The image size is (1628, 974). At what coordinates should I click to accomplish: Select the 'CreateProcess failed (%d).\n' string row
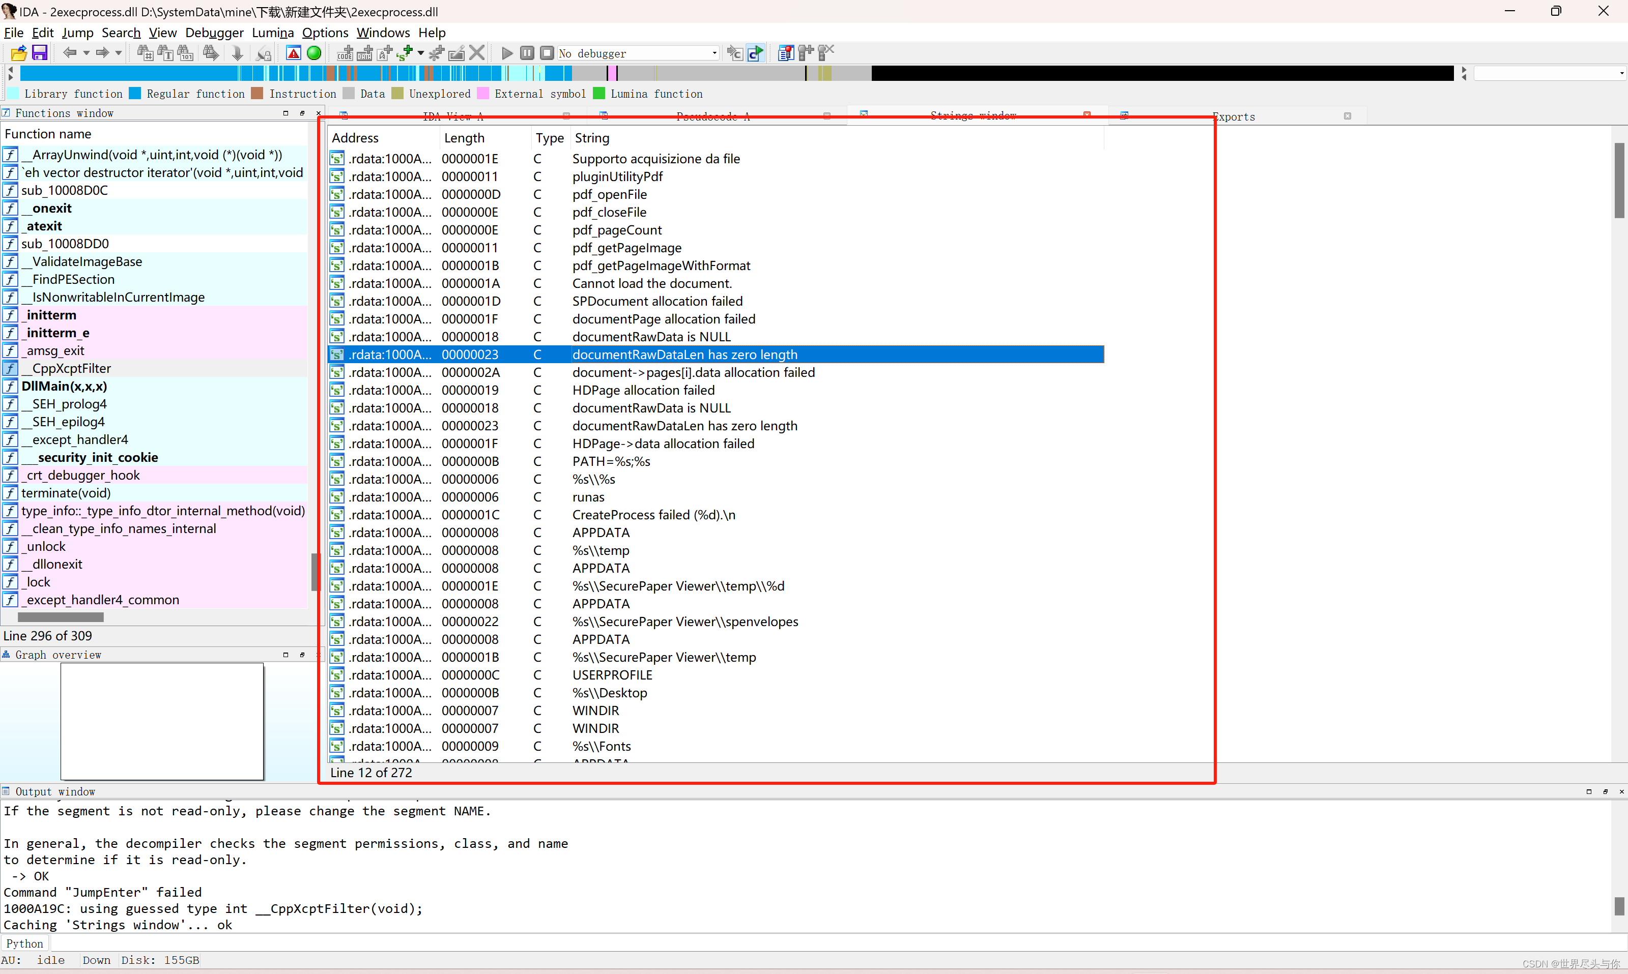[716, 515]
